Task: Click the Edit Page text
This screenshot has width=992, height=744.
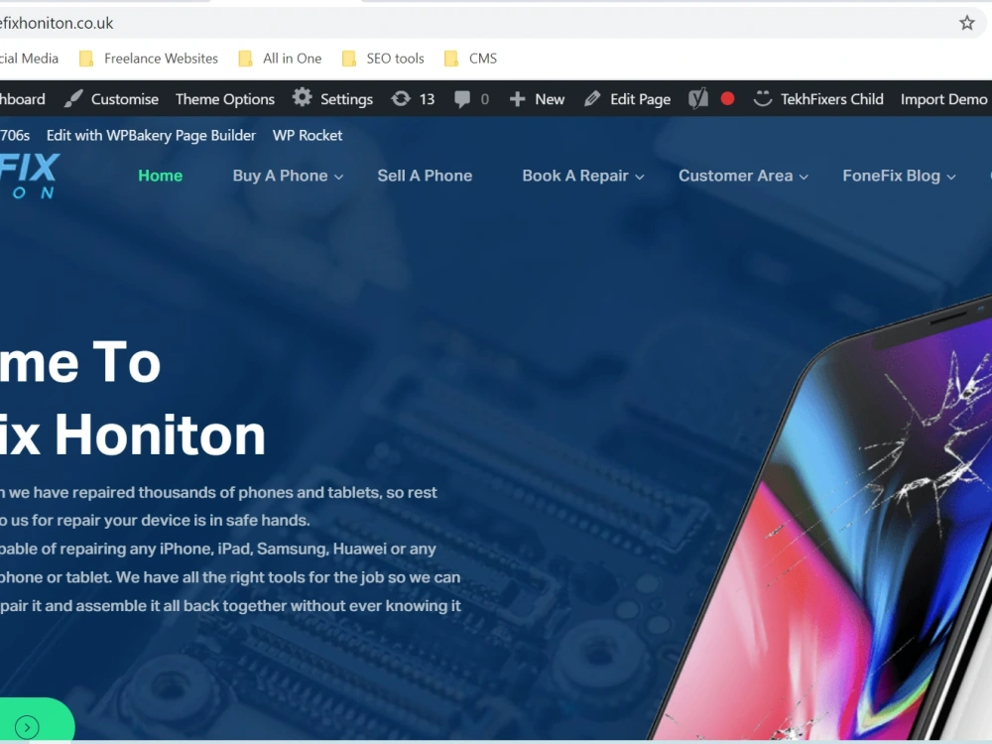Action: [640, 99]
